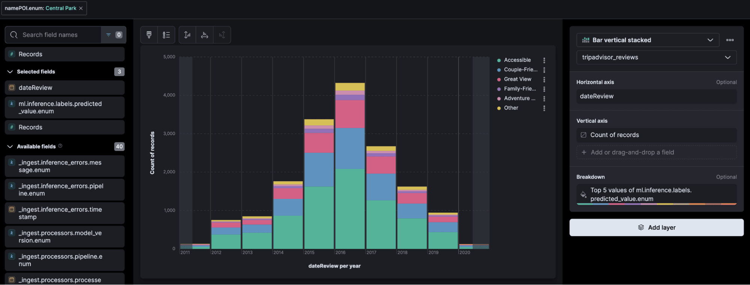The image size is (750, 285).
Task: Open the legend settings icon
Action: pyautogui.click(x=166, y=35)
